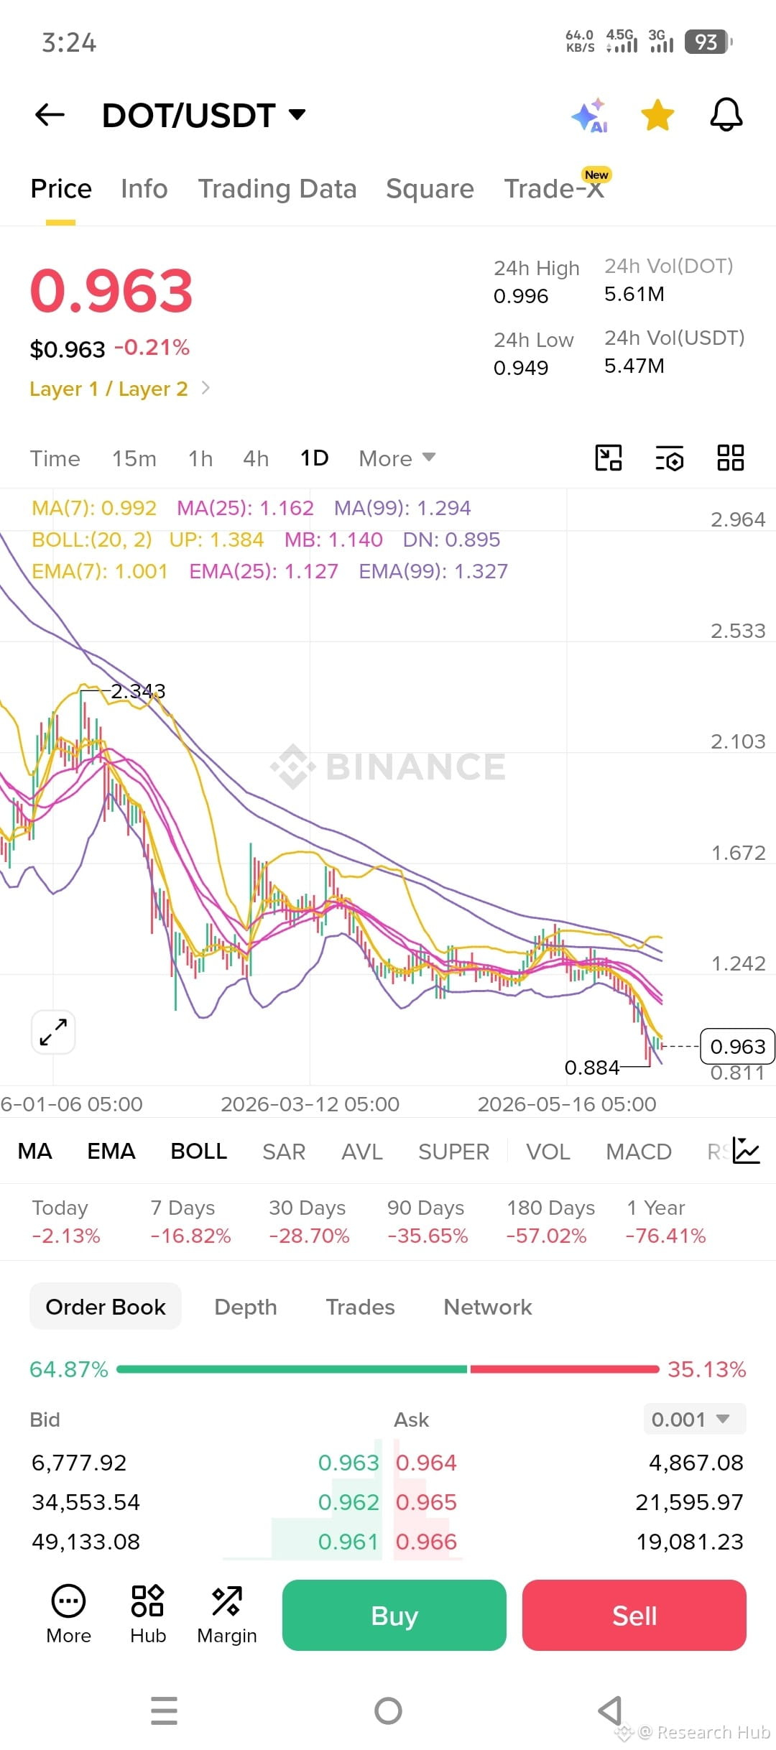Viewport: 776px width, 1750px height.
Task: Open the 0.001 price precision dropdown
Action: click(695, 1420)
